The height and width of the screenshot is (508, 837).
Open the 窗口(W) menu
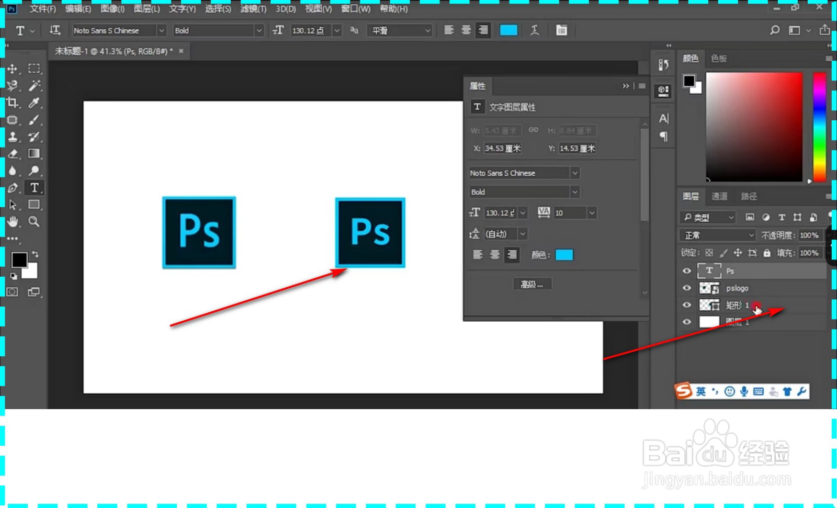tap(356, 9)
